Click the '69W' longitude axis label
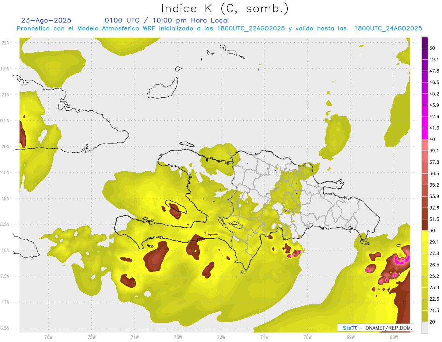 pyautogui.click(x=351, y=337)
